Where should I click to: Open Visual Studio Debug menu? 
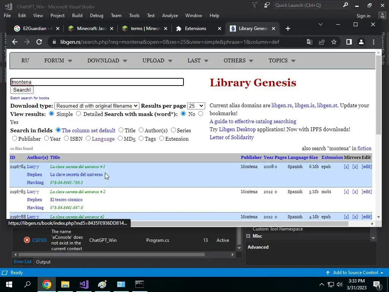(96, 15)
